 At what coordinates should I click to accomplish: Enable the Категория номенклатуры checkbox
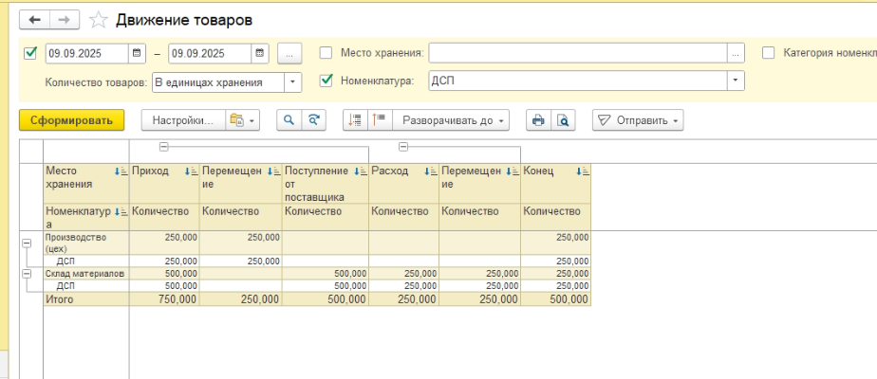pos(769,53)
